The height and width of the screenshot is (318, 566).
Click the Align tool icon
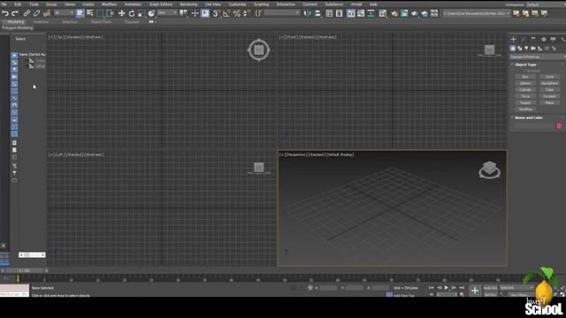[x=317, y=14]
